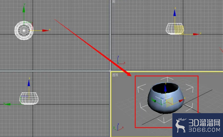Click the red X-axis arrow in perspective viewport
The image size is (223, 137).
181,101
